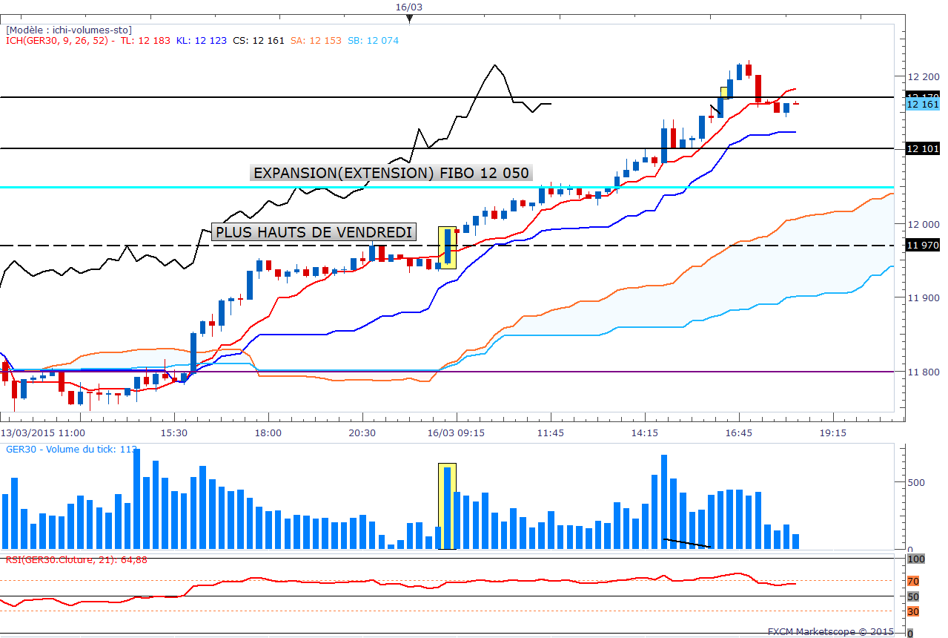Screen dimensions: 948x638
Task: Click the 16/03 date marker triangle
Action: [409, 19]
